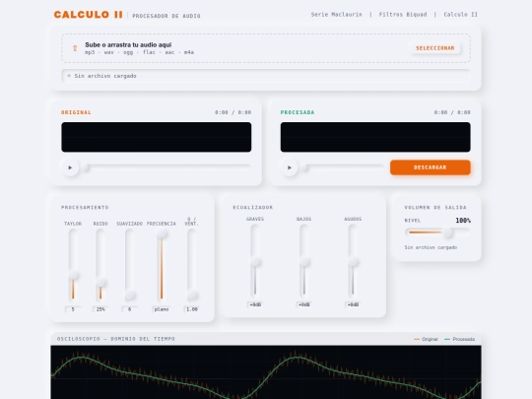Image resolution: width=532 pixels, height=399 pixels.
Task: Click the upload arrow icon
Action: (x=75, y=48)
